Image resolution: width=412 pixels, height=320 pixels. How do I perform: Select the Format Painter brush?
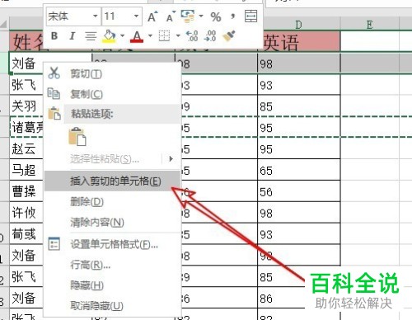(x=229, y=35)
